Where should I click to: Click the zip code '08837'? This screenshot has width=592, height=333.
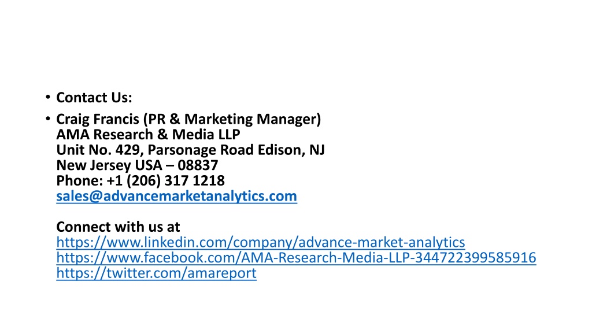click(x=198, y=165)
